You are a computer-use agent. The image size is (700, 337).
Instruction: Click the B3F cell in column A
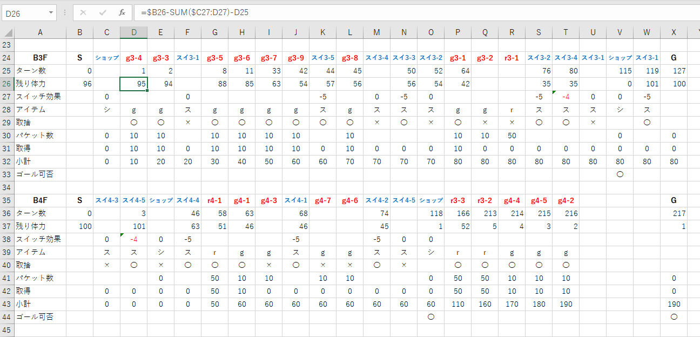(40, 58)
